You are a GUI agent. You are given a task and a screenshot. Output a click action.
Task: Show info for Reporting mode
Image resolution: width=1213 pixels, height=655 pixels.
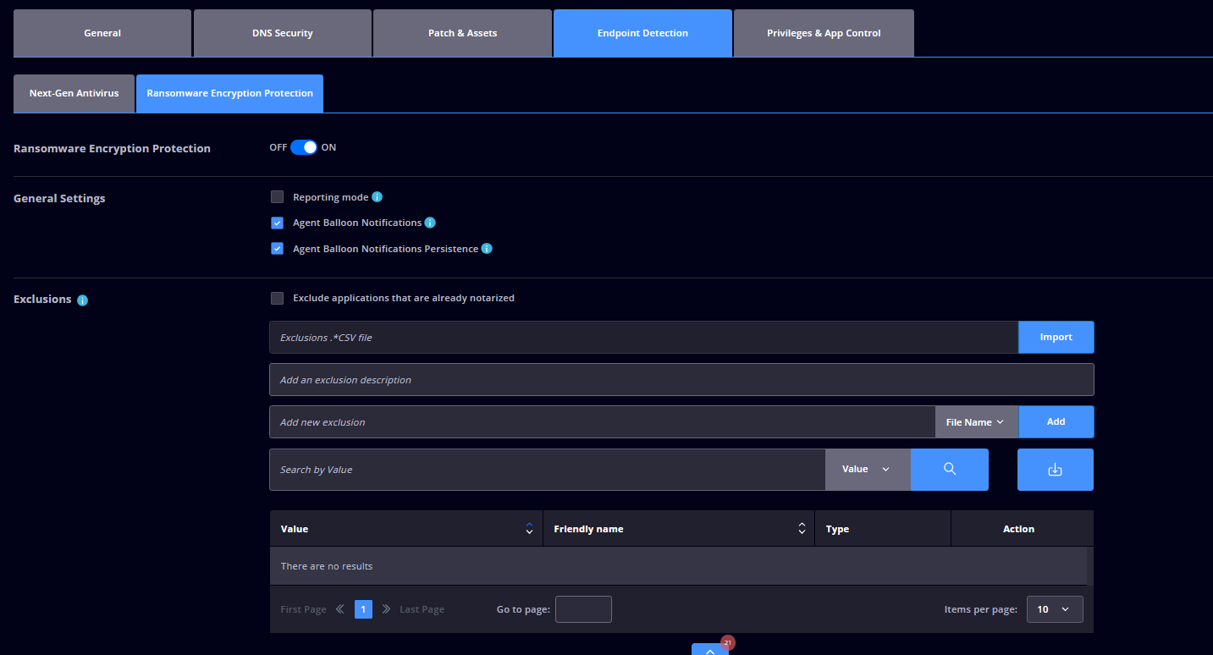(x=378, y=197)
